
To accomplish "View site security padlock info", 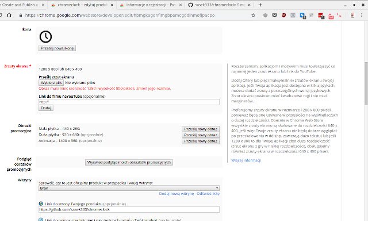I will tap(21, 16).
